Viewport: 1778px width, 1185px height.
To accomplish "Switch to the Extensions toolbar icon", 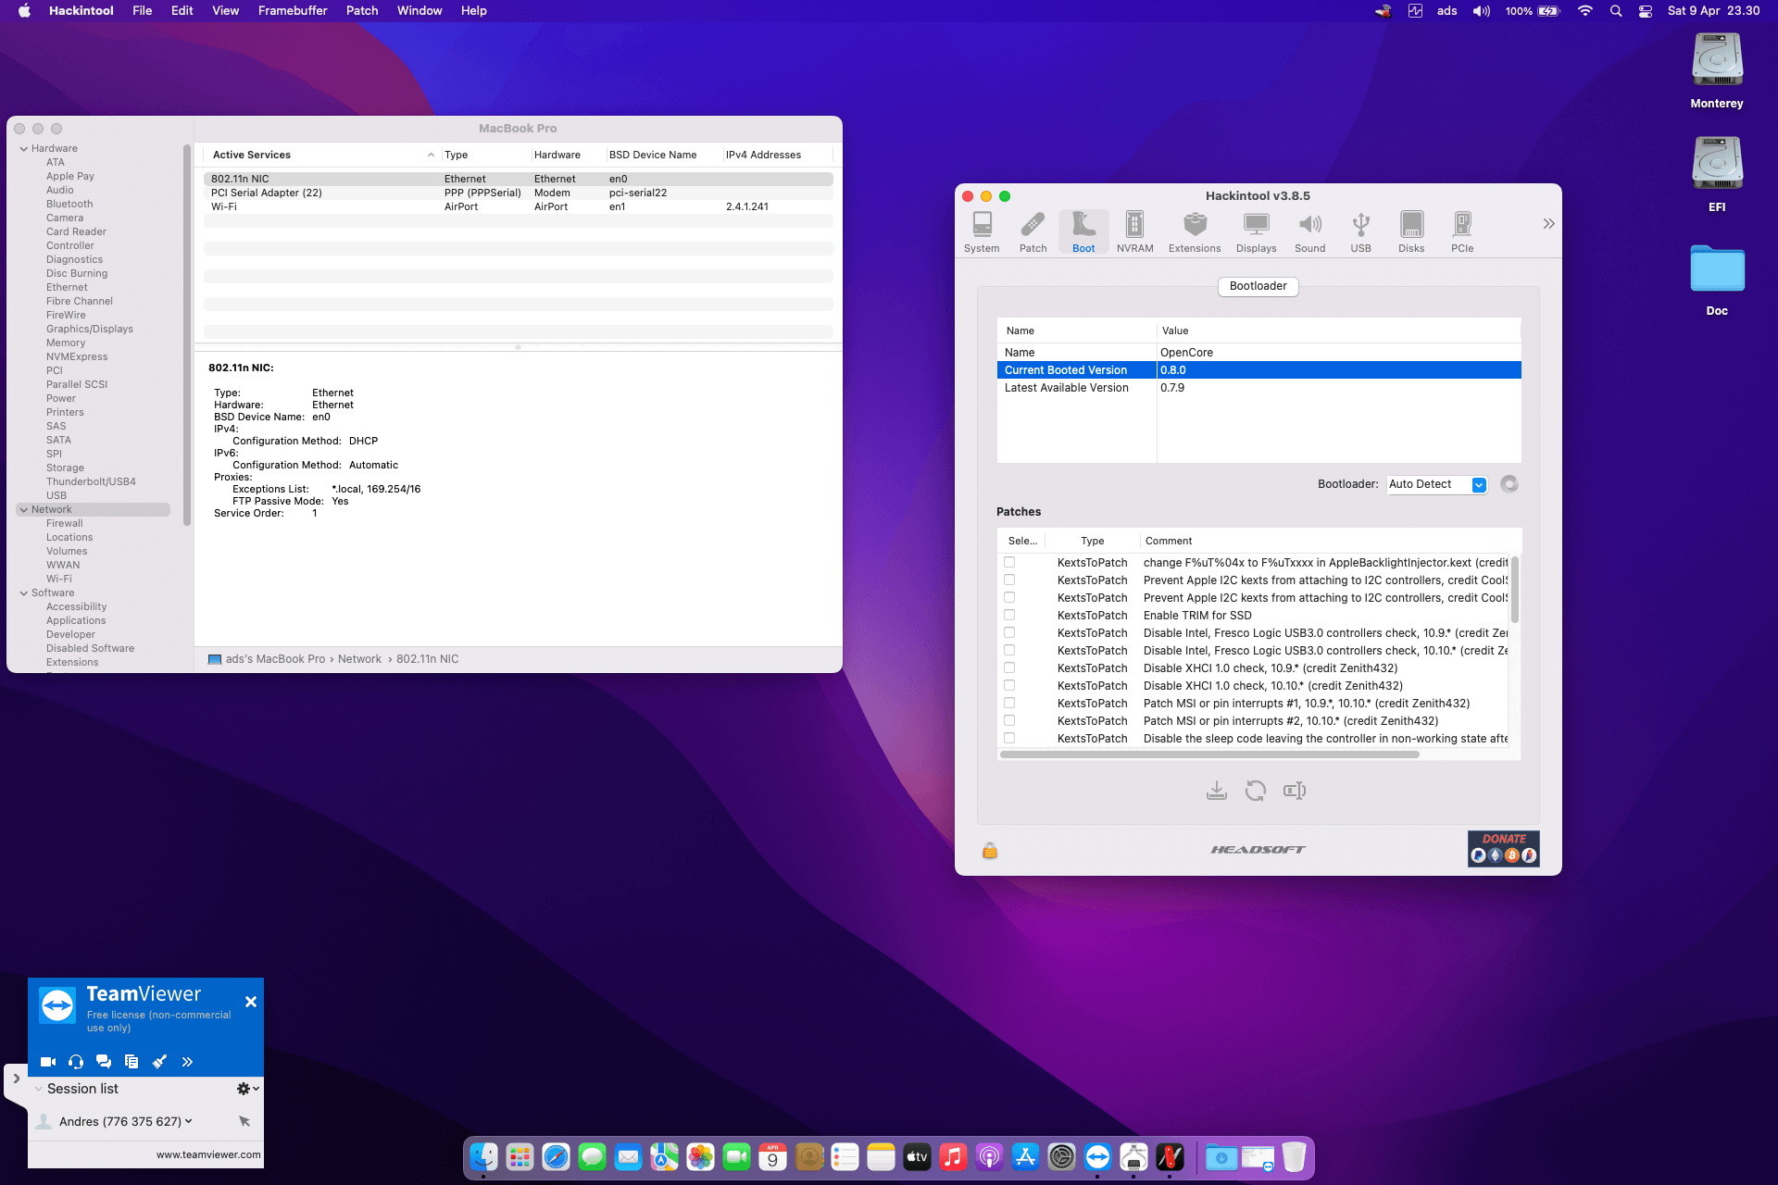I will pos(1195,231).
